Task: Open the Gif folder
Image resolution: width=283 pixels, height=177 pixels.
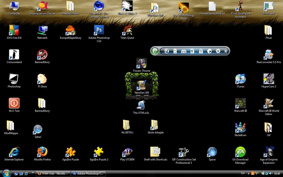Action: click(269, 129)
